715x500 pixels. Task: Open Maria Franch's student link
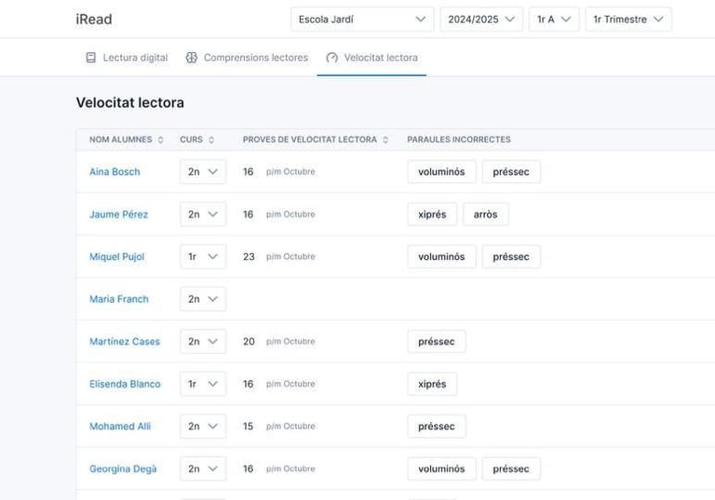[x=118, y=299]
